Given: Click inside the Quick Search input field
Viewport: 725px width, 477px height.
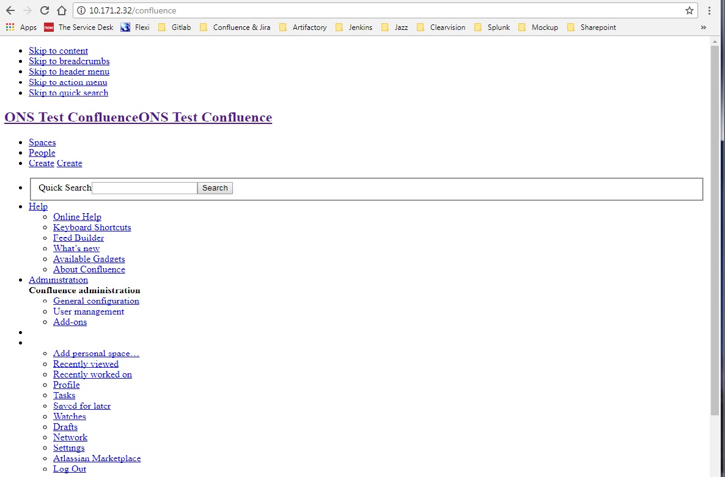Looking at the screenshot, I should [144, 188].
